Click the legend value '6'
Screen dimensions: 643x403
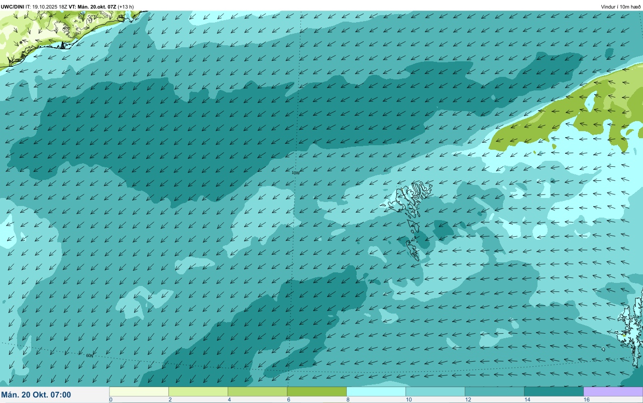pyautogui.click(x=288, y=399)
